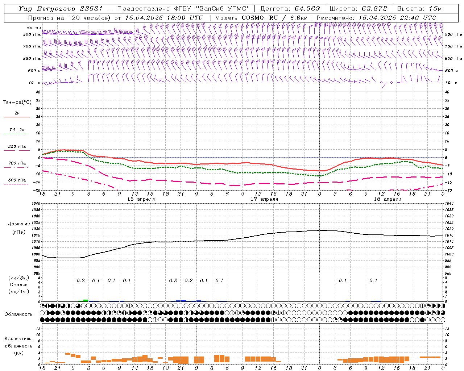
Task: Select the 'Долгота: 64.969' header field
Action: point(290,9)
